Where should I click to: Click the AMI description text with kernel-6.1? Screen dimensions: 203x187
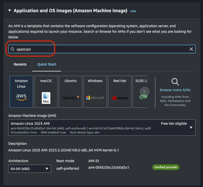64,150
